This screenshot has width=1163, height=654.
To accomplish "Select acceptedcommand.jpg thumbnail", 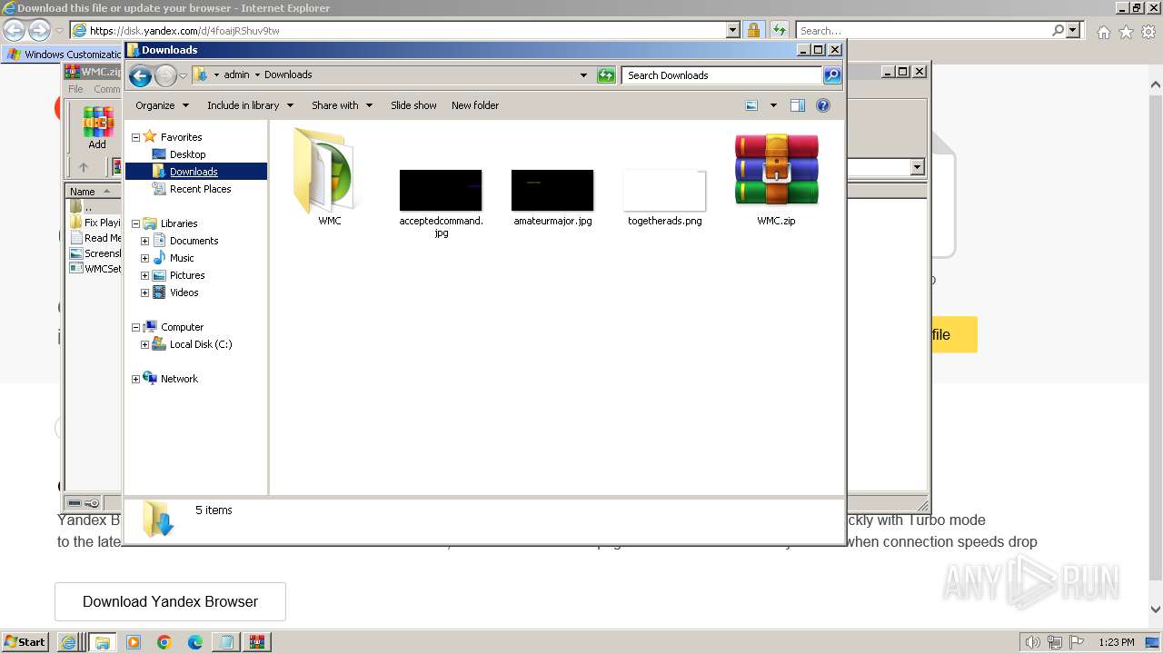I will pyautogui.click(x=441, y=190).
